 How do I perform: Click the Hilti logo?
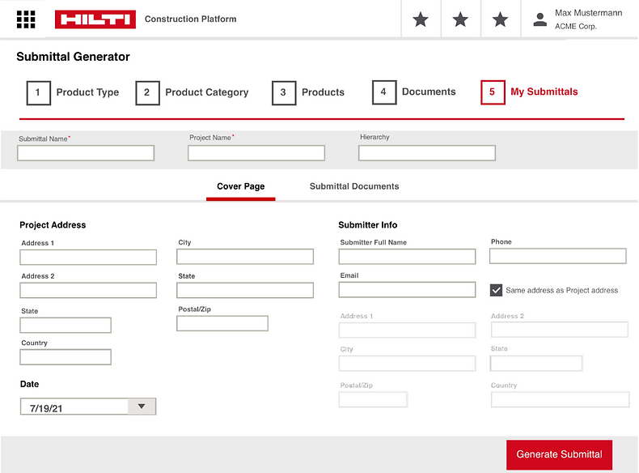[95, 19]
